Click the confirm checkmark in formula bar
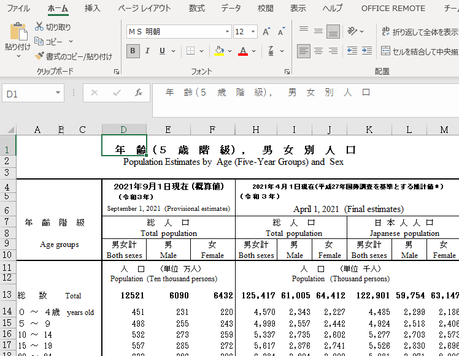This screenshot has width=459, height=356. (117, 93)
